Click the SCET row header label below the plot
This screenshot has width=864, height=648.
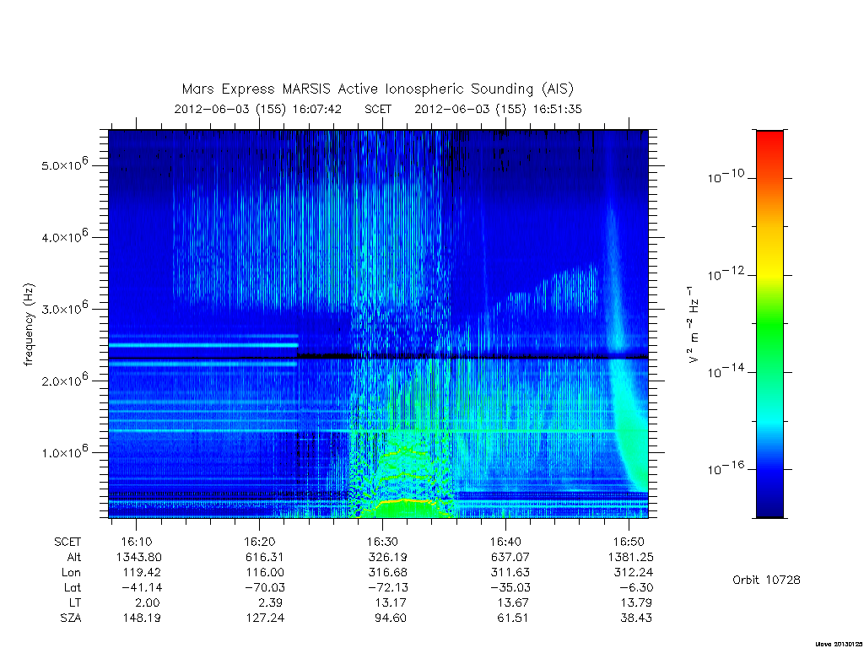[x=67, y=543]
